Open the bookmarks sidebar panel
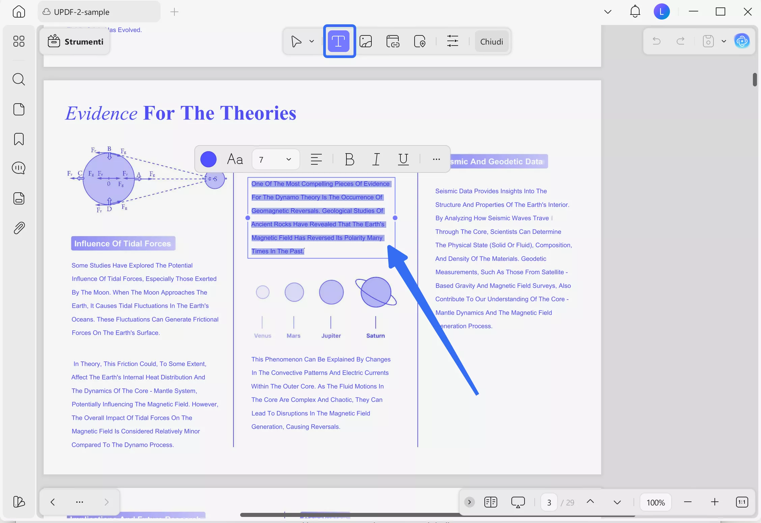This screenshot has width=761, height=523. [19, 139]
